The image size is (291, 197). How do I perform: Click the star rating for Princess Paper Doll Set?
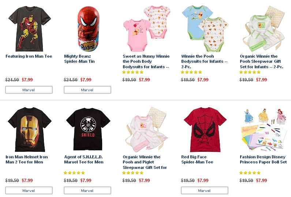coord(250,173)
